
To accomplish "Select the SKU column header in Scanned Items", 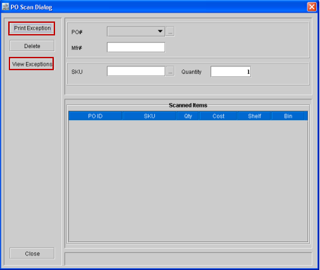I will click(x=149, y=116).
